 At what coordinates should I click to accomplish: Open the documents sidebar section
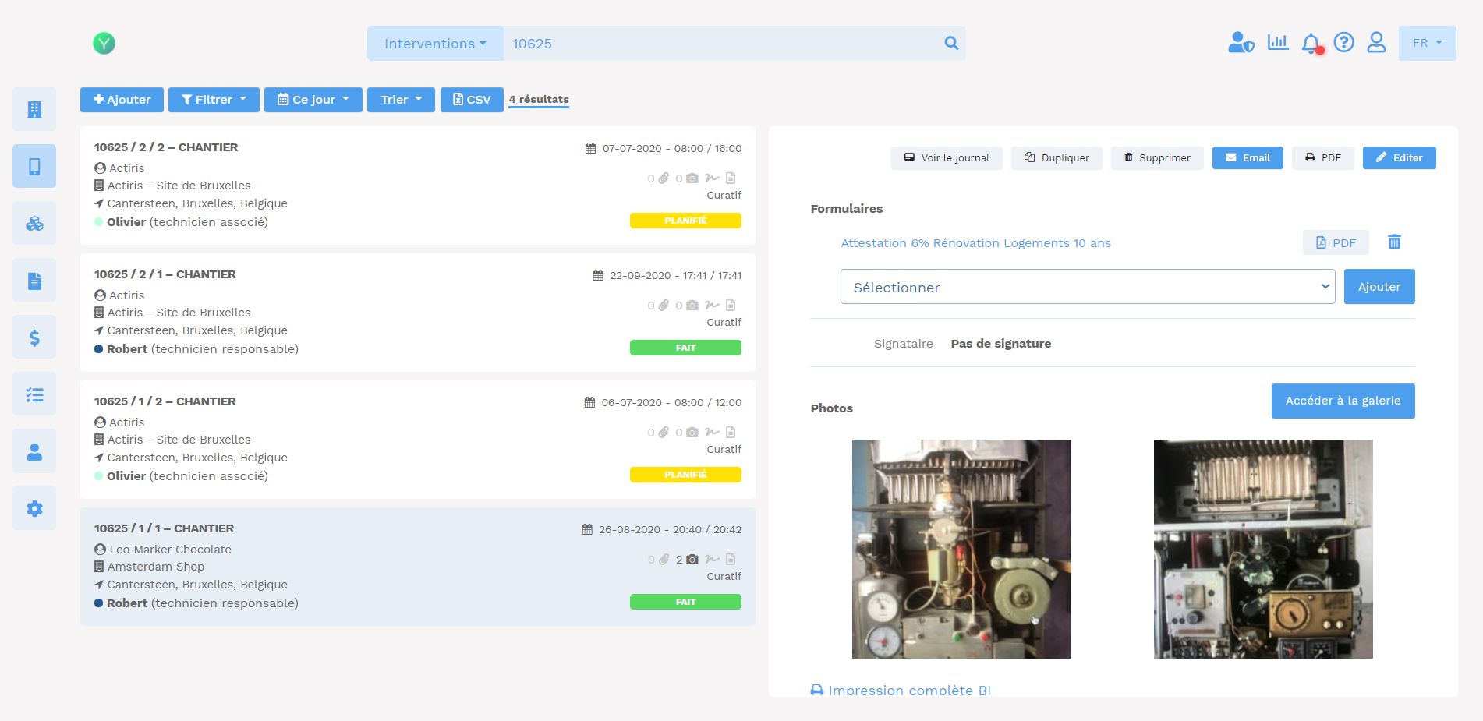point(34,280)
